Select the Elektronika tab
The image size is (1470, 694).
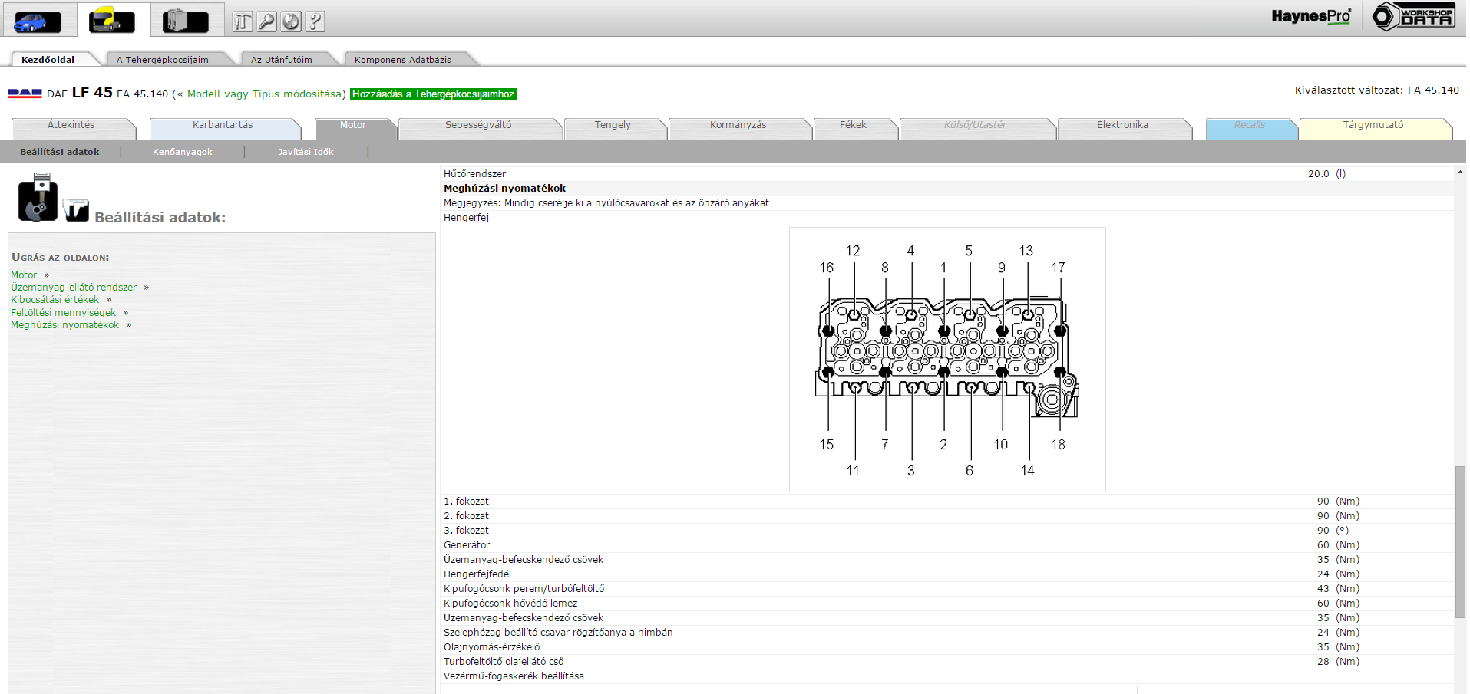pyautogui.click(x=1121, y=125)
